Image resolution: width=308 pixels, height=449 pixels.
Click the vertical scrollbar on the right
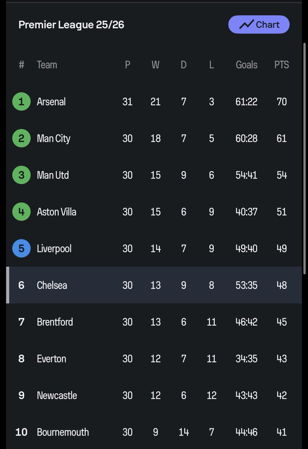pyautogui.click(x=304, y=150)
